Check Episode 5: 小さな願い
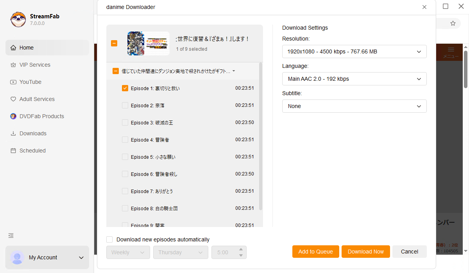Image resolution: width=469 pixels, height=273 pixels. pos(125,157)
